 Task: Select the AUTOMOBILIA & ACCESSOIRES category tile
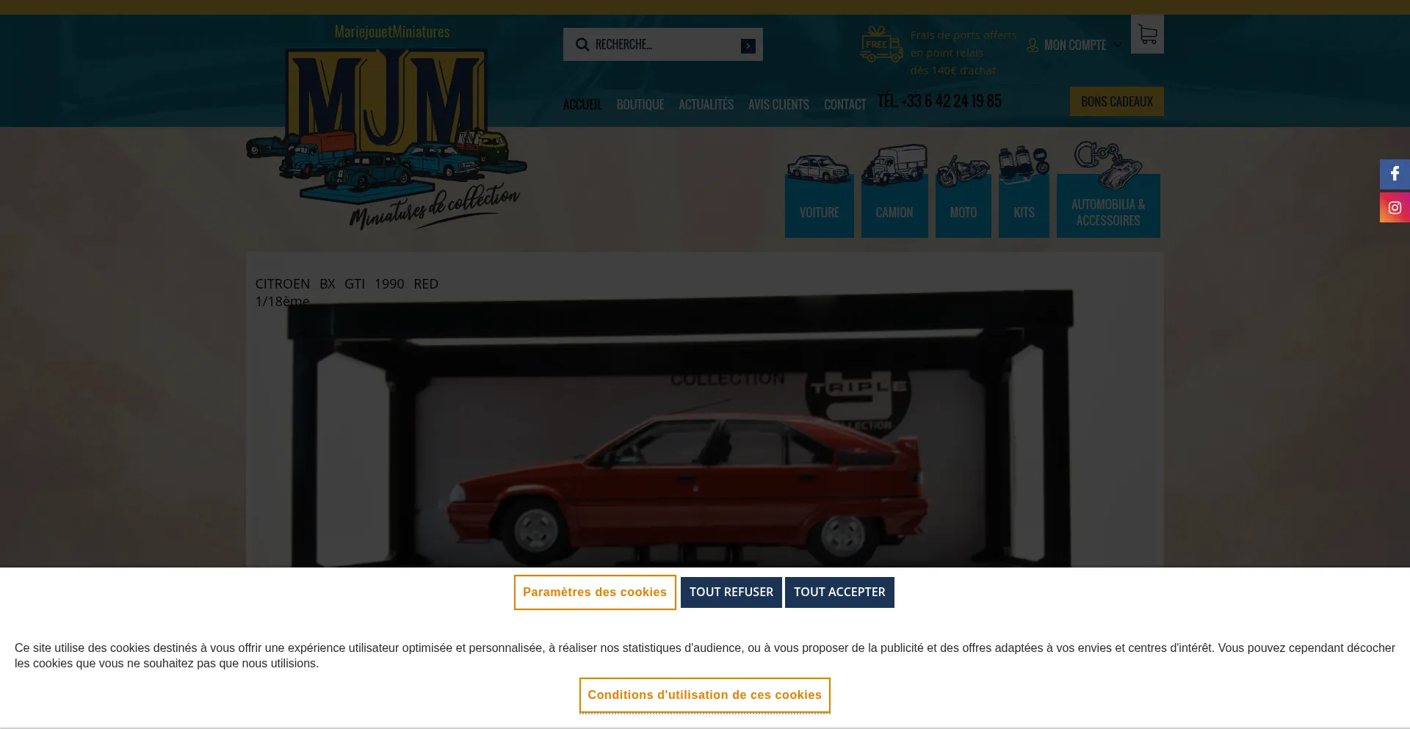[x=1108, y=206]
